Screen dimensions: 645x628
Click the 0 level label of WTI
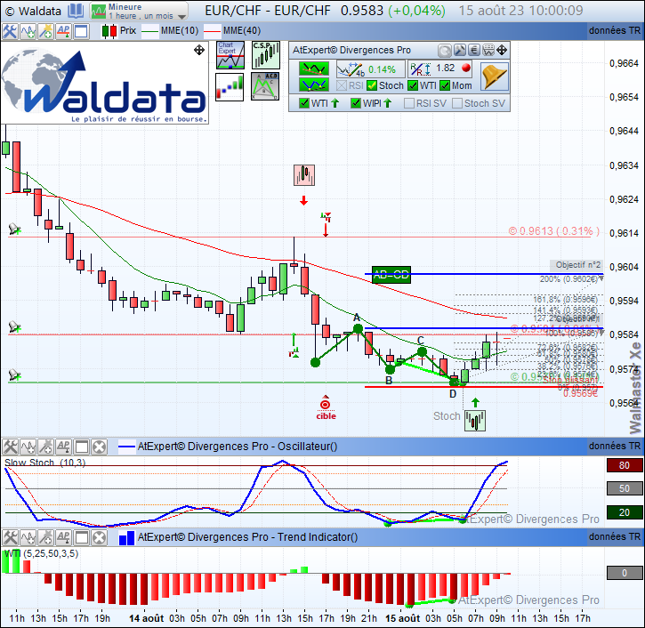624,573
